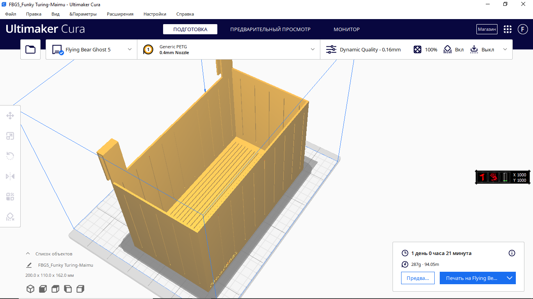Click the Магазин button

[x=487, y=29]
